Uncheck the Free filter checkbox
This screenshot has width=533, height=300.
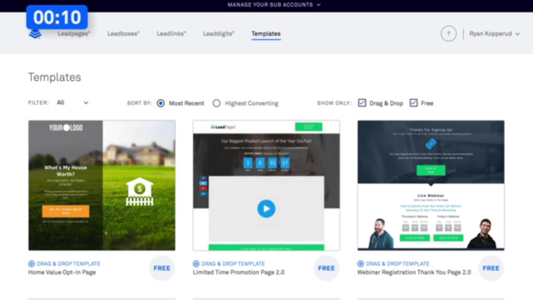click(413, 103)
